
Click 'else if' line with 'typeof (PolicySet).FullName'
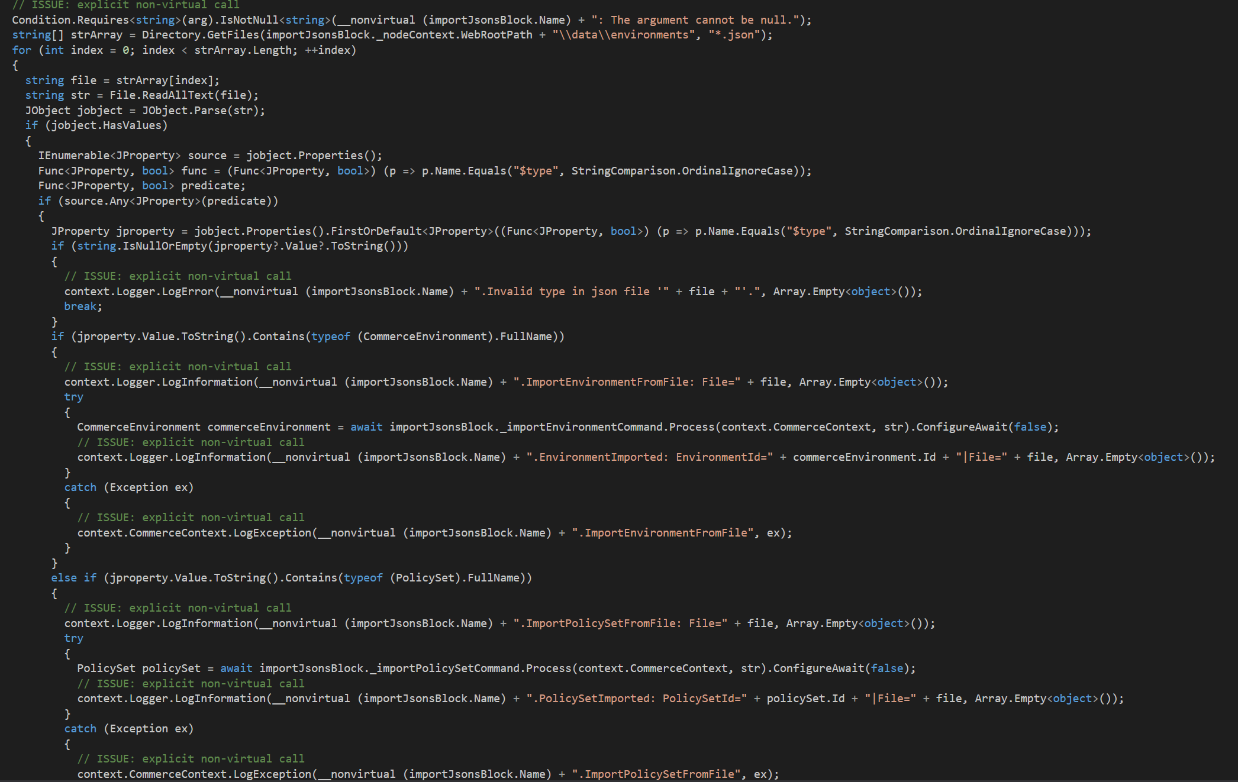point(291,578)
